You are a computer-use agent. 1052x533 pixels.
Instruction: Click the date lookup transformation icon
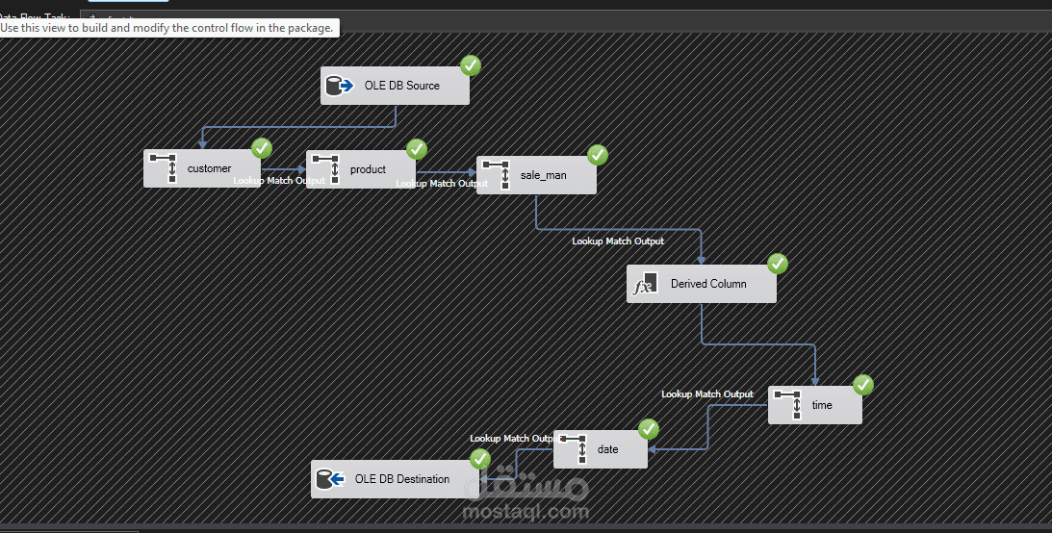click(x=573, y=449)
